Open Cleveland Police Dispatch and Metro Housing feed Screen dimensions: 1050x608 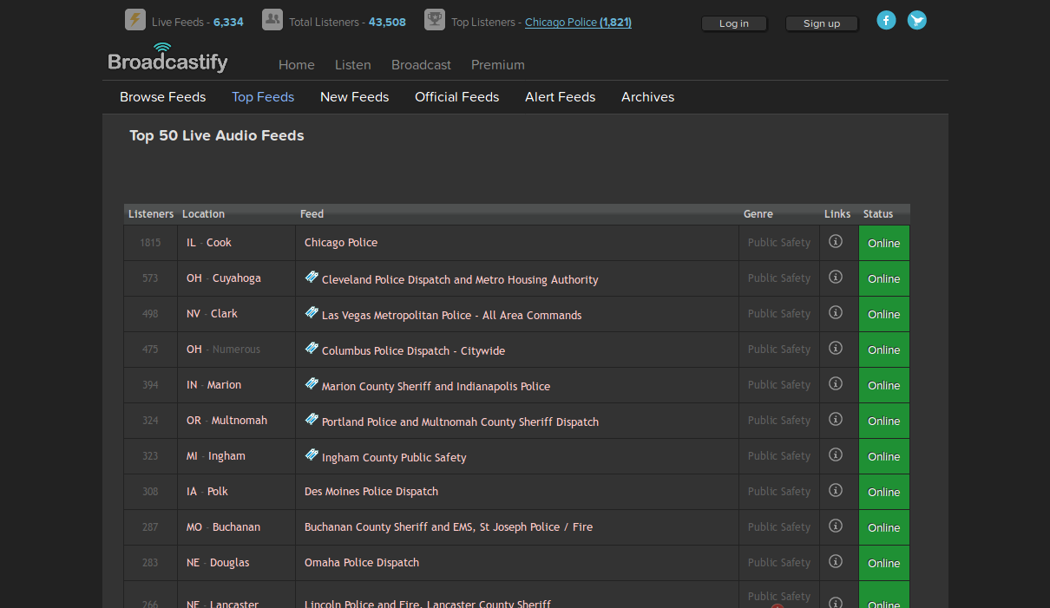[x=460, y=279]
